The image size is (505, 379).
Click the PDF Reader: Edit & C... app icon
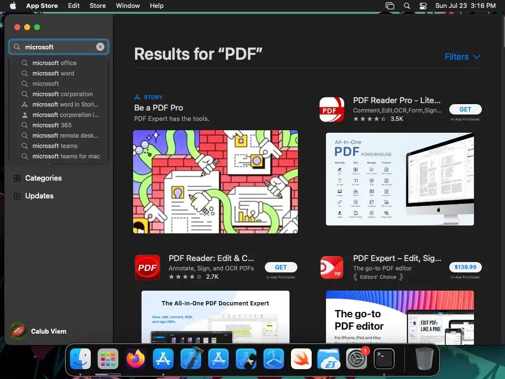coord(147,267)
